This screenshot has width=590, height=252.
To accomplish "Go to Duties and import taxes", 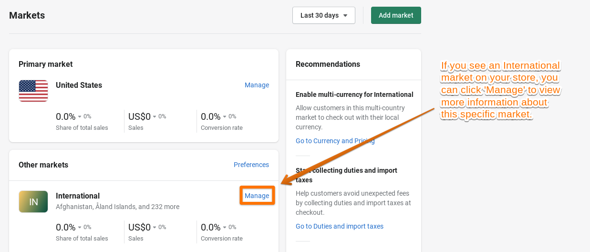I will pyautogui.click(x=339, y=226).
